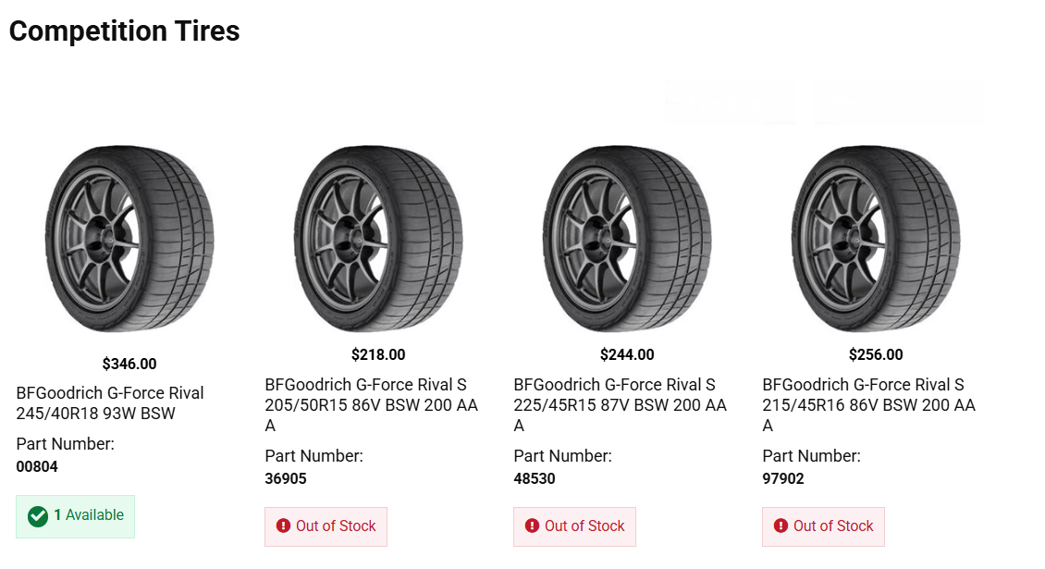This screenshot has width=1045, height=569.
Task: Click part number 00804
Action: coord(37,467)
